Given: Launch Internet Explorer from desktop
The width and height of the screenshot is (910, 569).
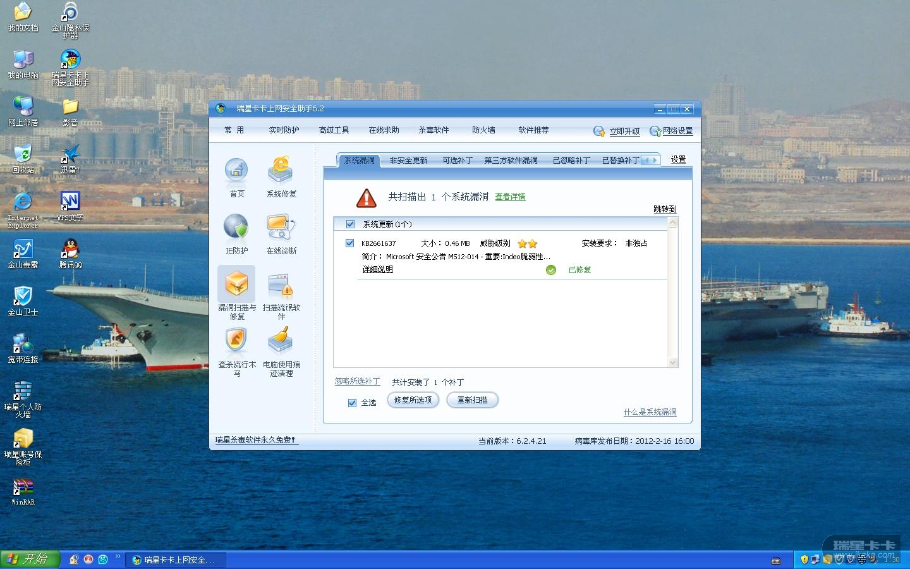Looking at the screenshot, I should (23, 210).
